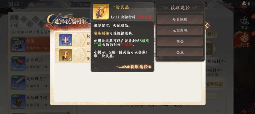
Task: Choose 合成 acquisition route
Action: click(180, 52)
